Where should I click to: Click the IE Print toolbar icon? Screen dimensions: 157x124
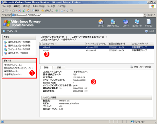point(67,10)
